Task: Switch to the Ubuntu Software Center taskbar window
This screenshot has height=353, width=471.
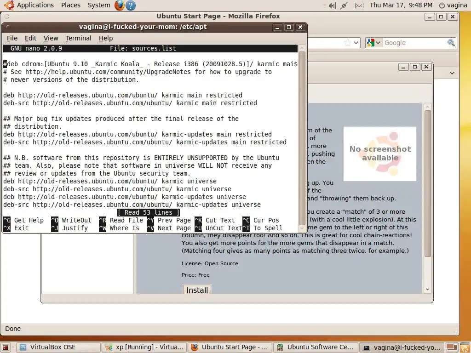Action: [316, 347]
